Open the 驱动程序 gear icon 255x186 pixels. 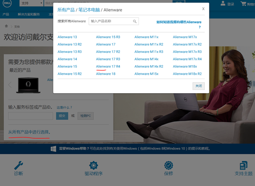coord(93,165)
